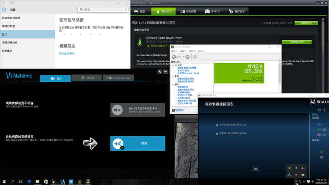Screen dimensions: 329x185
Task: Click the Home icon in NVIDIA Control Panel
Action: pyautogui.click(x=195, y=56)
